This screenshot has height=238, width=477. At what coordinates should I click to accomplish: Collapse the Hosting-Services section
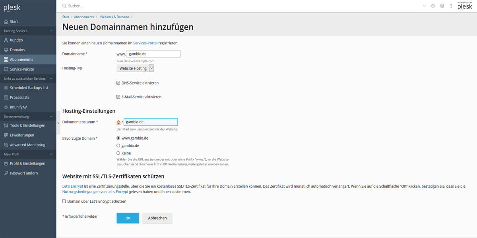tap(51, 31)
